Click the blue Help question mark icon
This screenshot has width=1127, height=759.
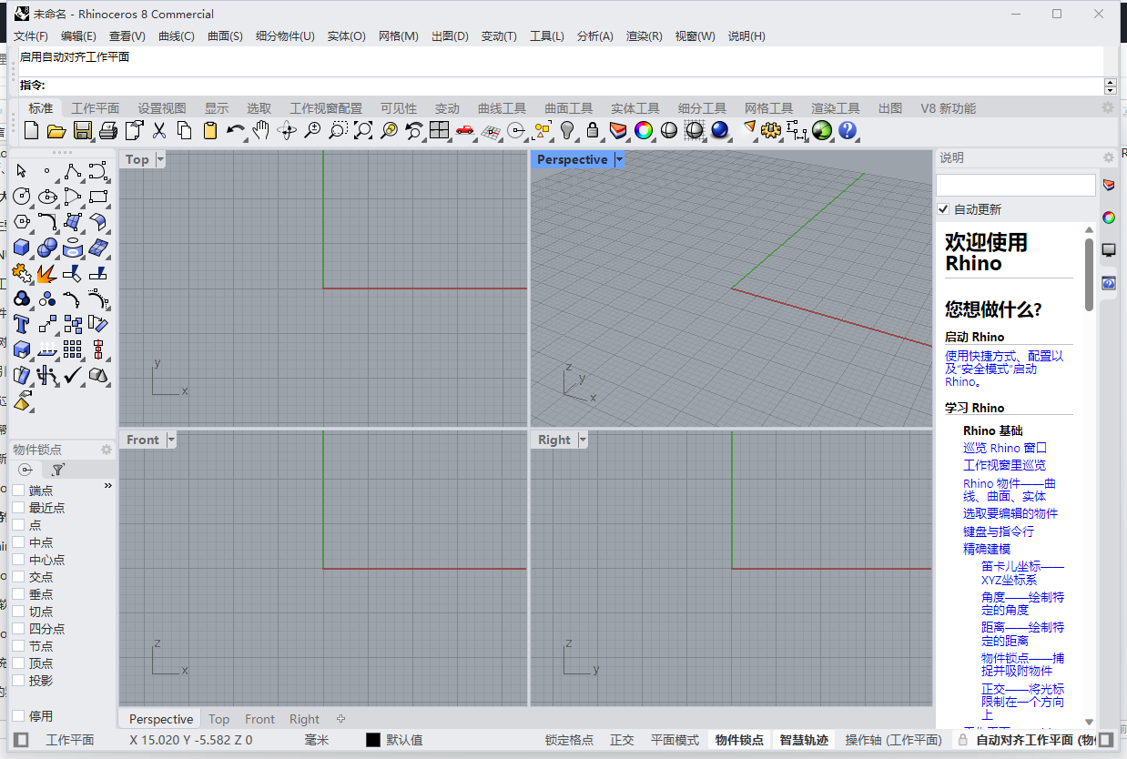pos(848,130)
